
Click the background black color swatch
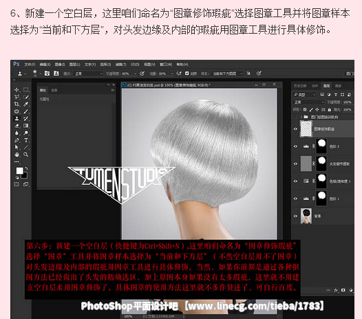(25, 176)
